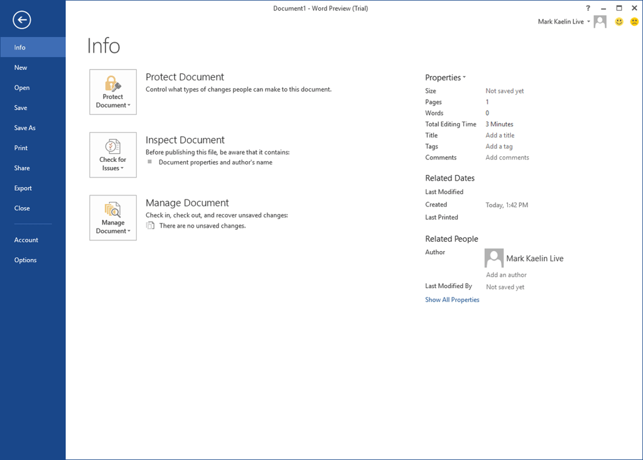Select Save in the sidebar

33,107
